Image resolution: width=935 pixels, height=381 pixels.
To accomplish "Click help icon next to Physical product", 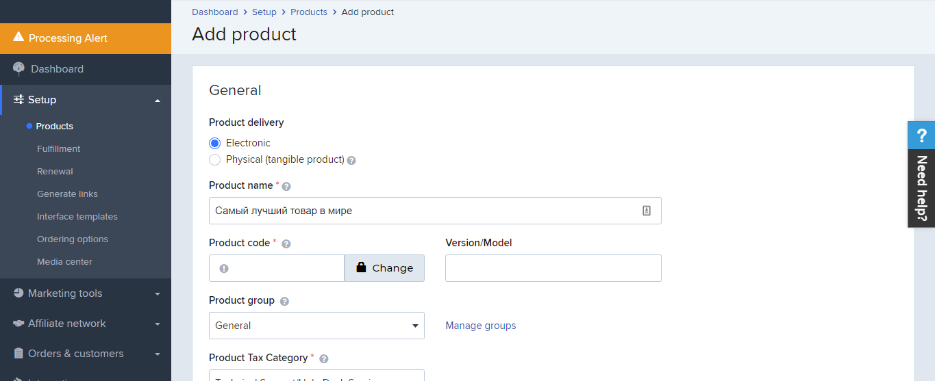I will click(351, 160).
